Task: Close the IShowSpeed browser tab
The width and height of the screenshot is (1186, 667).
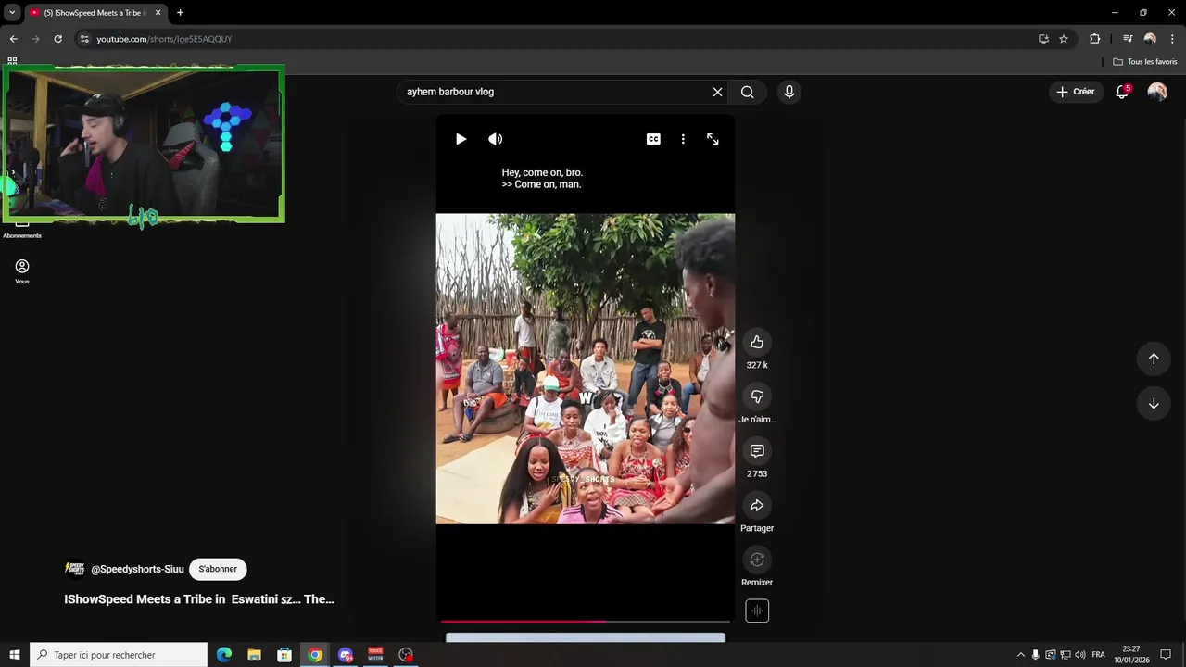Action: point(158,13)
